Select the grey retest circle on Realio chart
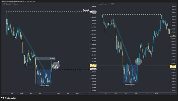Image resolution: width=178 pixels, height=101 pixels. (x=138, y=61)
